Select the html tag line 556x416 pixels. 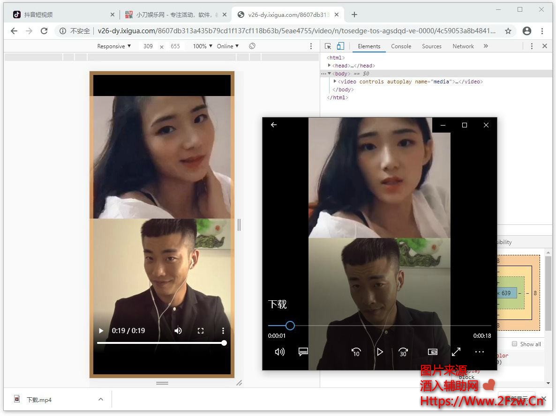click(x=336, y=58)
